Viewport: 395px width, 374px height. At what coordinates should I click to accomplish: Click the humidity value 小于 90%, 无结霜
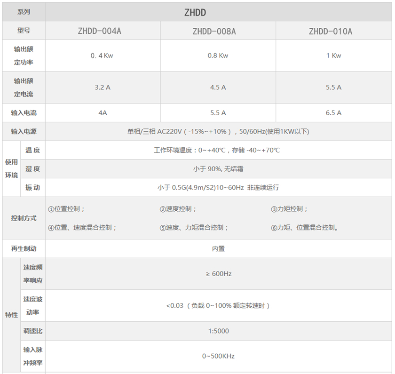pos(218,169)
